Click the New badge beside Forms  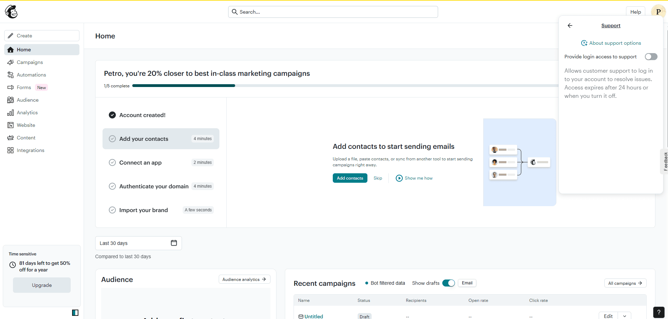point(42,88)
